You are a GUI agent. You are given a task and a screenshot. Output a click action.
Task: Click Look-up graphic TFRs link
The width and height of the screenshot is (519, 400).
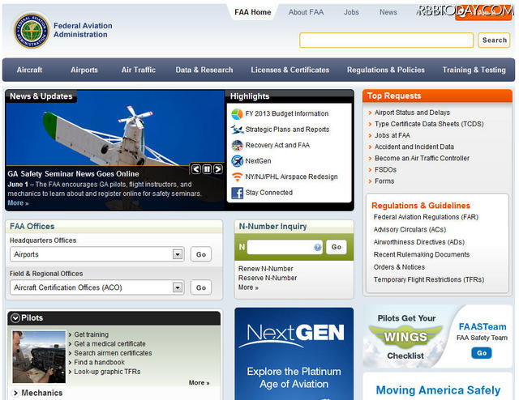(x=107, y=372)
